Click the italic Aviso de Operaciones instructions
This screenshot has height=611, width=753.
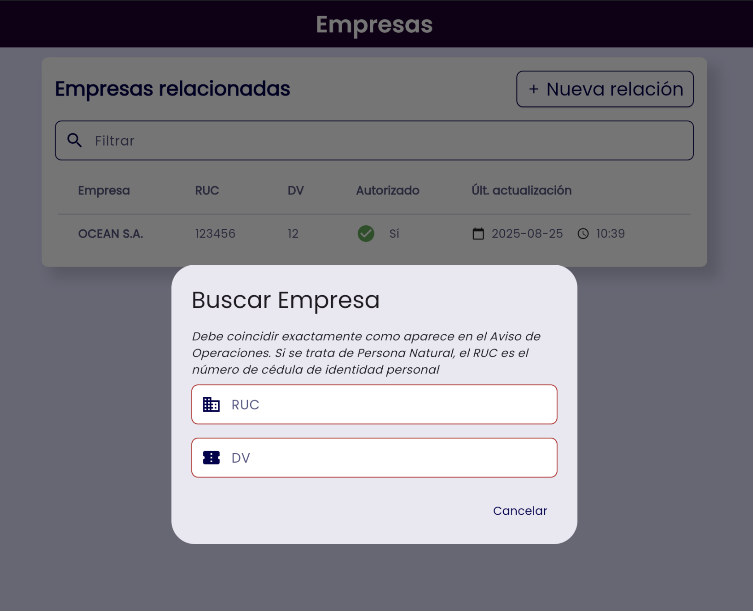[x=367, y=353]
